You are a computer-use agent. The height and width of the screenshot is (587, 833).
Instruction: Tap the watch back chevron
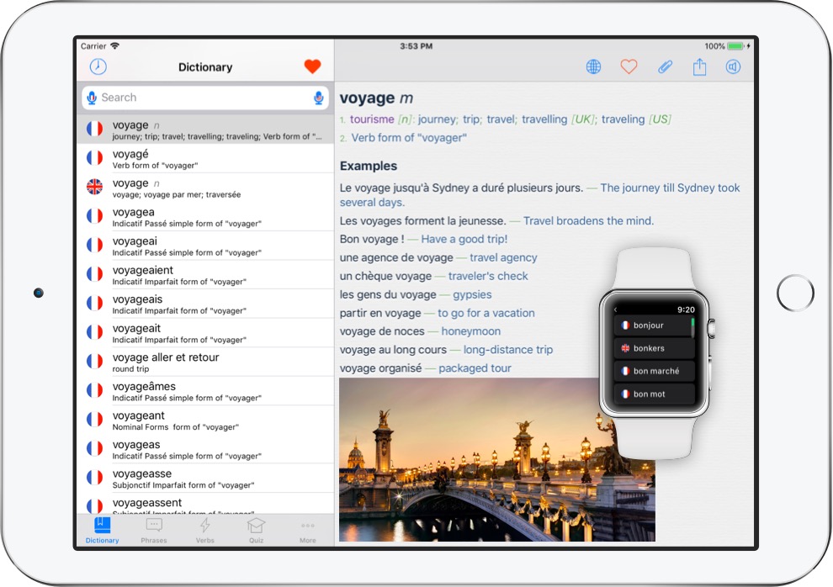(616, 309)
